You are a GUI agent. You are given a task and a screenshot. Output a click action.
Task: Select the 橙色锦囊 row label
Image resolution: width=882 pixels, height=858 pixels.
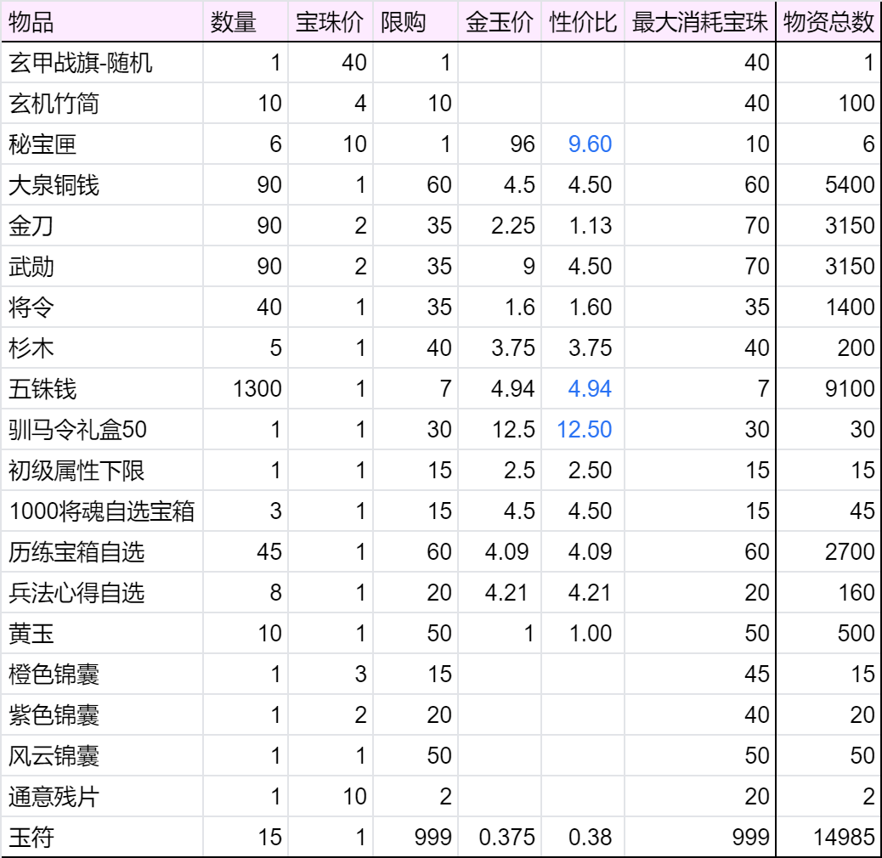click(x=102, y=675)
